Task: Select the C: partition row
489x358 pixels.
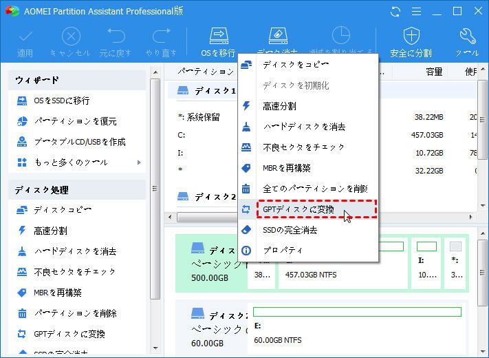Action: (x=182, y=135)
